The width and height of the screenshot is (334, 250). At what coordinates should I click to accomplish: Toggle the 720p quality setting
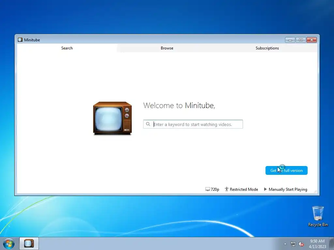[x=212, y=189]
